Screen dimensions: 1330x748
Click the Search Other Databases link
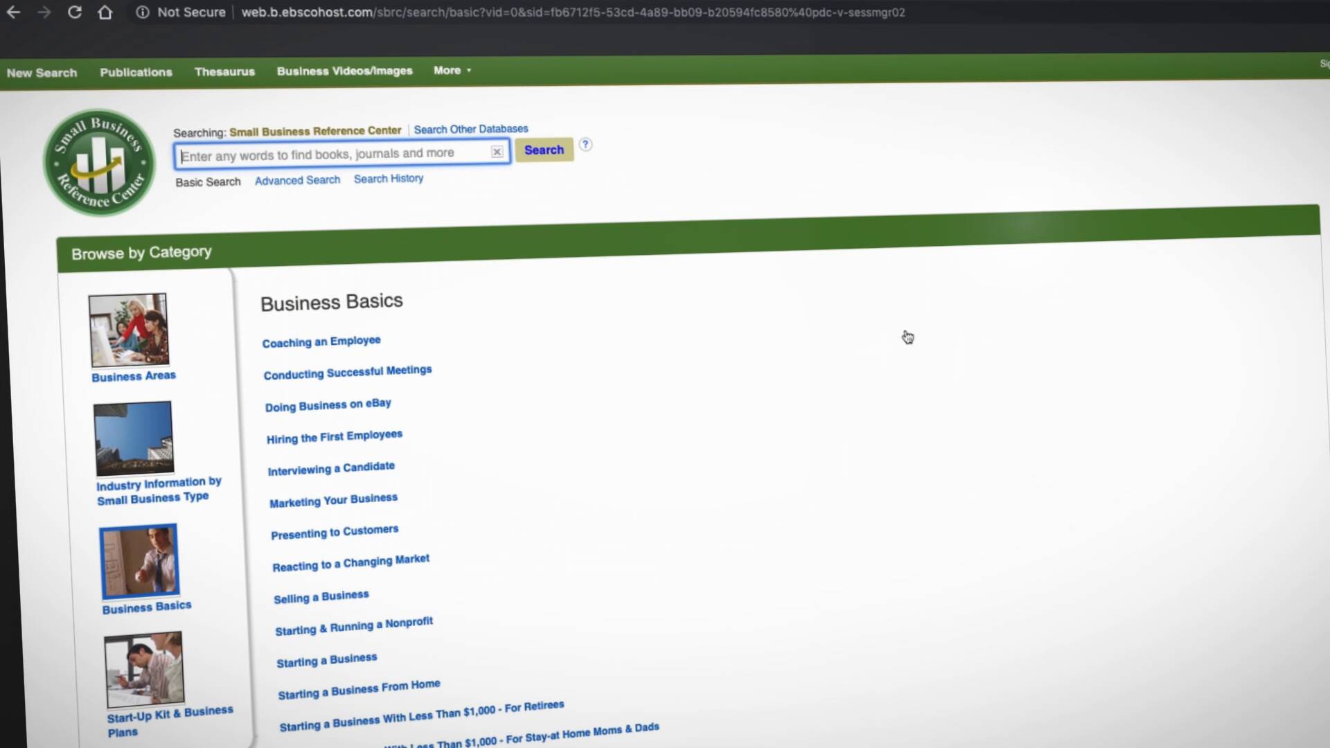coord(470,129)
